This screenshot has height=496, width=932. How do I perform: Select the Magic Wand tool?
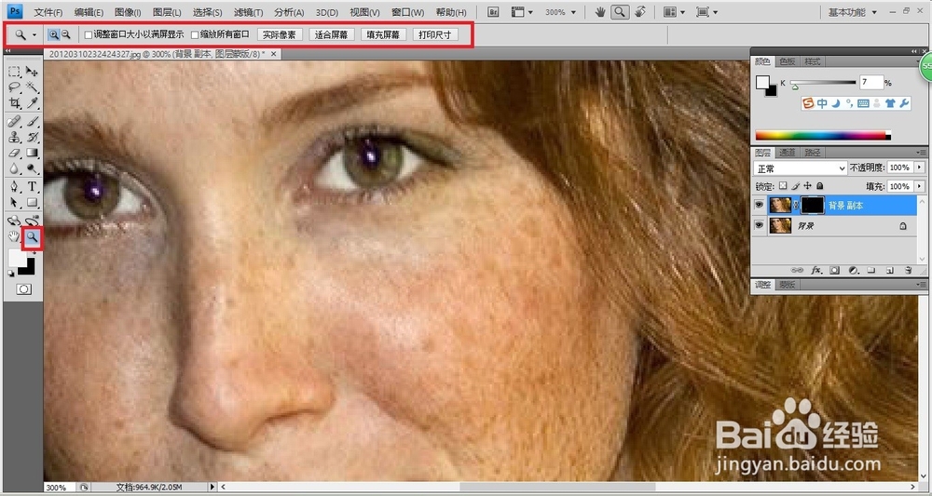pos(32,87)
